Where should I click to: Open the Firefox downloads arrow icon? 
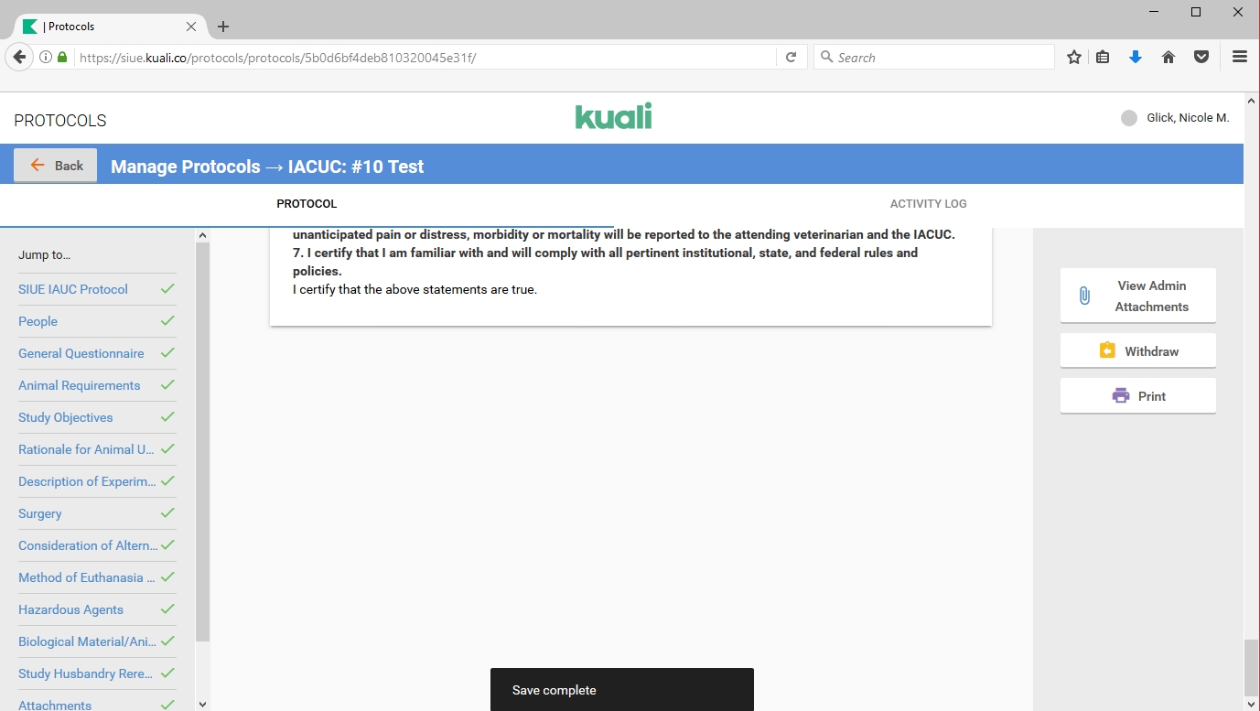(1136, 57)
